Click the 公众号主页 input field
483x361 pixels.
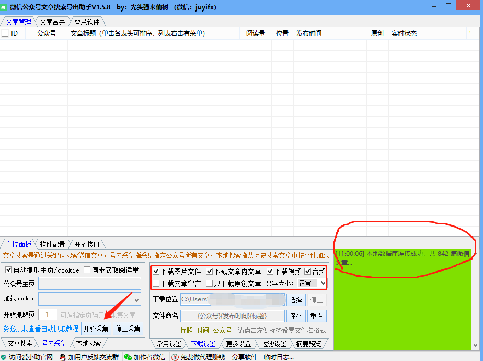click(x=89, y=284)
